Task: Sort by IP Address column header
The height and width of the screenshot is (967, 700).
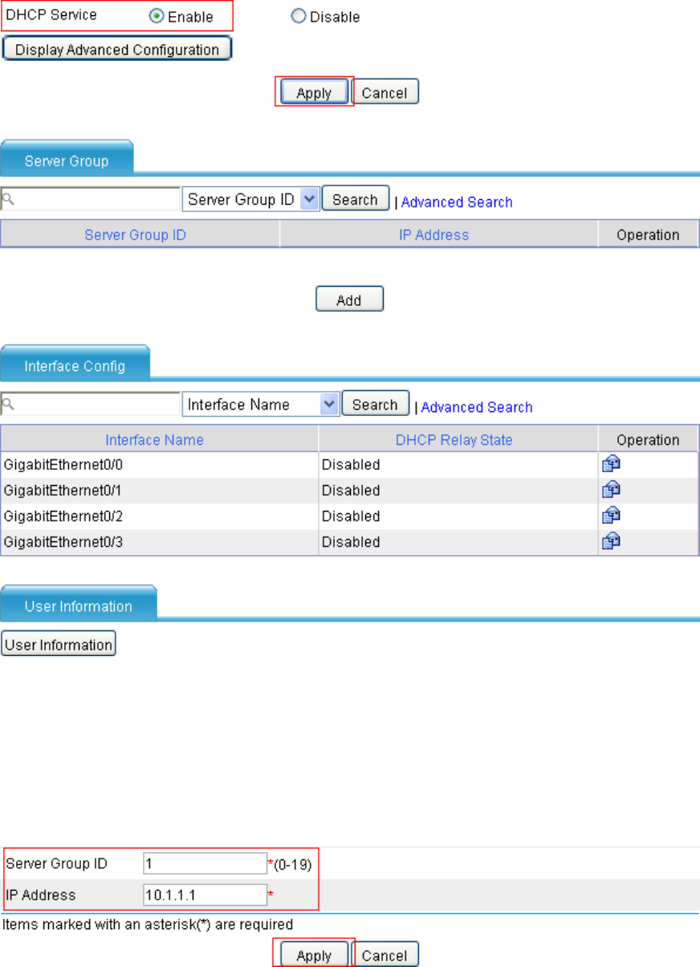Action: [x=434, y=235]
